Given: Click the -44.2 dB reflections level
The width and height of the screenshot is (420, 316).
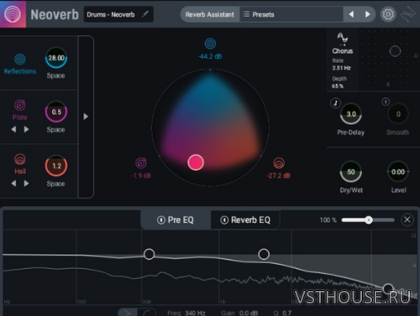Looking at the screenshot, I should pos(210,56).
